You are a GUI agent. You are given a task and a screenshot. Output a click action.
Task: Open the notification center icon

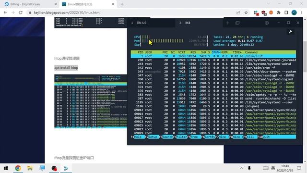tap(299, 168)
